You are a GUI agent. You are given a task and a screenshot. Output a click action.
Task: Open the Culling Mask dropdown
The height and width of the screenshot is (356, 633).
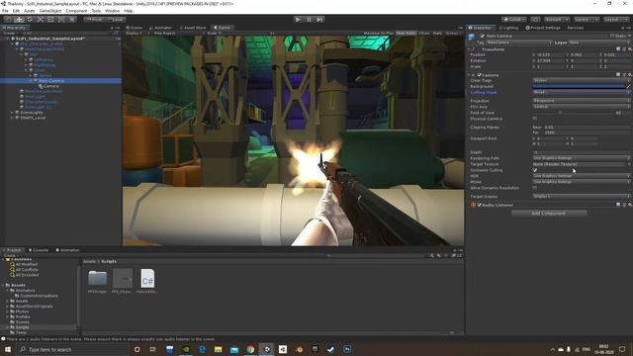pyautogui.click(x=581, y=92)
